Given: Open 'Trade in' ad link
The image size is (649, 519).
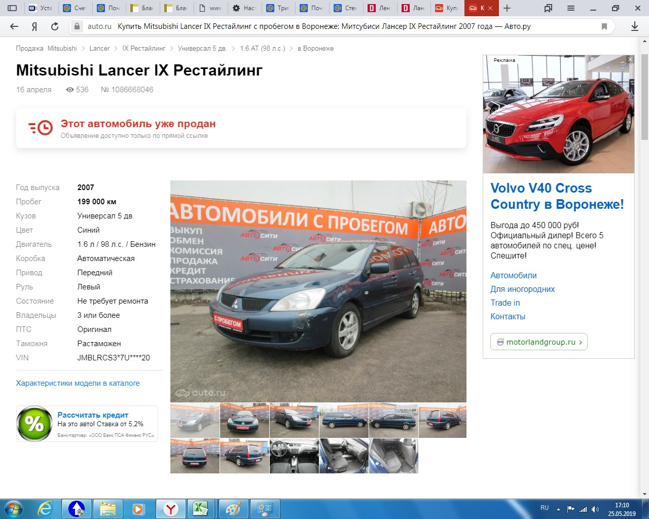Looking at the screenshot, I should pyautogui.click(x=505, y=303).
